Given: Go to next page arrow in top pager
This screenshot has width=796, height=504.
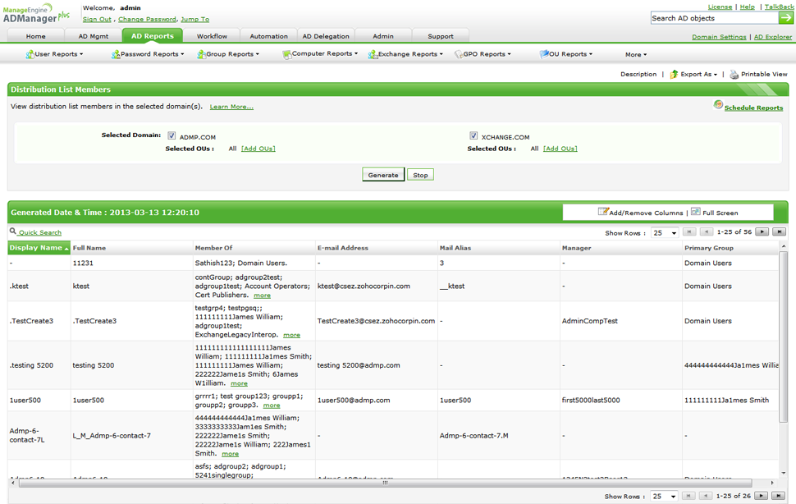Looking at the screenshot, I should [x=762, y=232].
